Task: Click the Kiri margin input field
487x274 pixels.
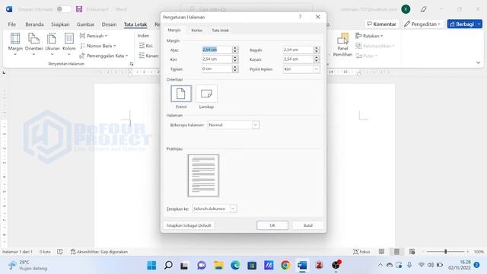Action: [216, 59]
